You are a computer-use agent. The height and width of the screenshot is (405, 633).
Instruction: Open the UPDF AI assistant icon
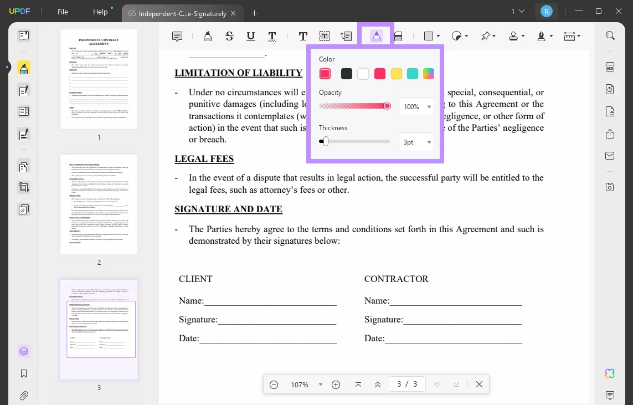point(610,373)
